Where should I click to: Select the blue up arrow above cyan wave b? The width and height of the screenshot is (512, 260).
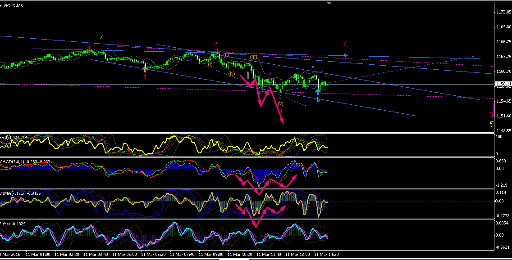coord(318,92)
